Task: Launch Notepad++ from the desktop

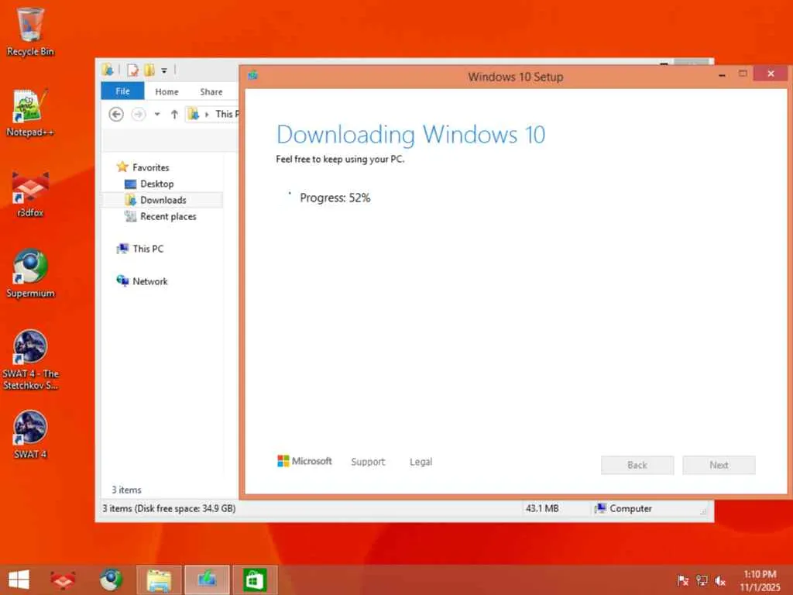Action: [30, 112]
